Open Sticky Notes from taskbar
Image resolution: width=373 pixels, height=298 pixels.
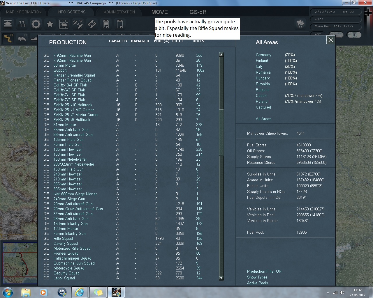[x=98, y=292]
